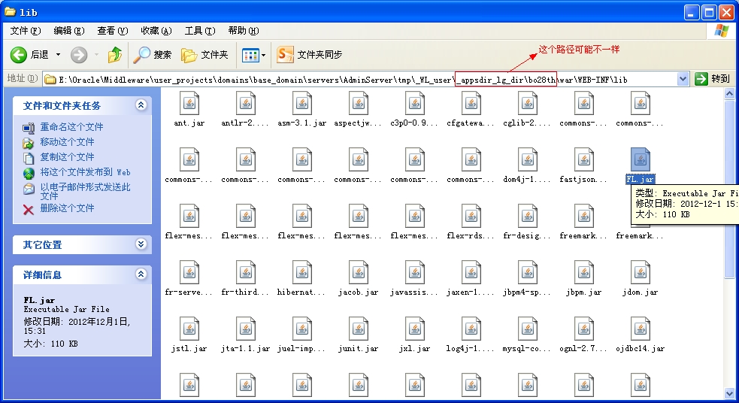Select the jaxen-1... jar file icon

[x=471, y=272]
